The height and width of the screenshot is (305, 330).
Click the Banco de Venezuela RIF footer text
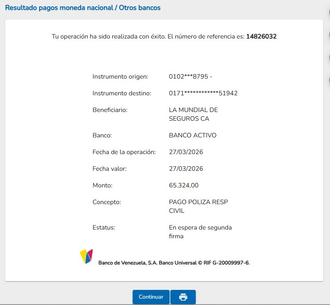coord(174,263)
